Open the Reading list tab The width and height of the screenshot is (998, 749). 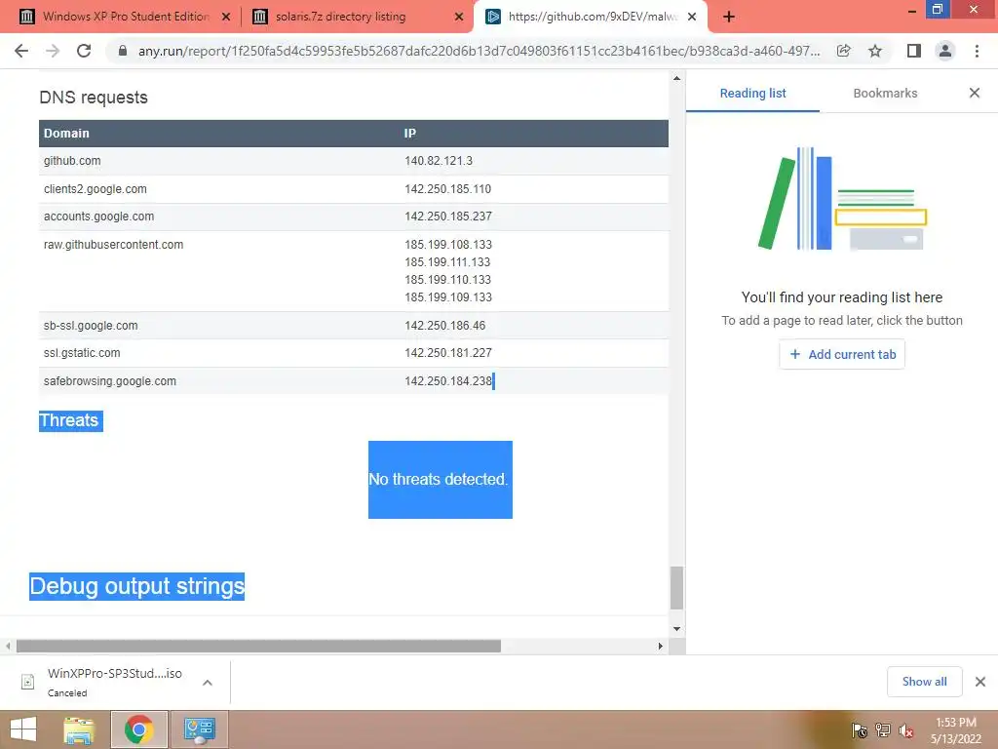tap(753, 93)
